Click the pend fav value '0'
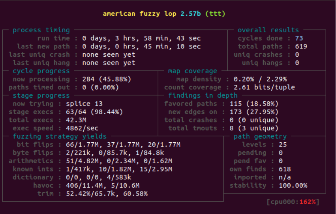The height and width of the screenshot is (214, 336). click(280, 161)
